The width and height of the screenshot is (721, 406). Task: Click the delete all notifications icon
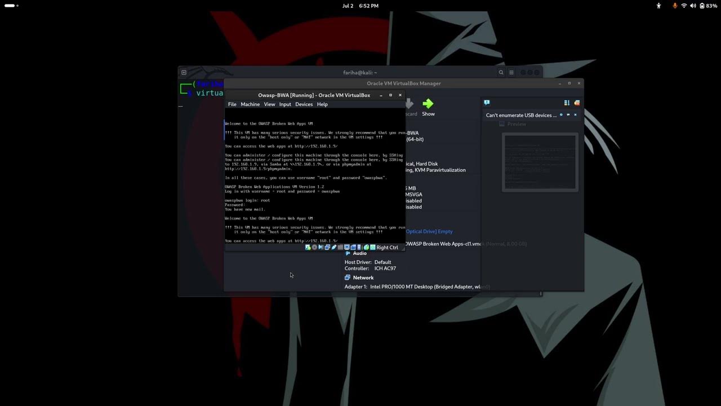[x=576, y=103]
